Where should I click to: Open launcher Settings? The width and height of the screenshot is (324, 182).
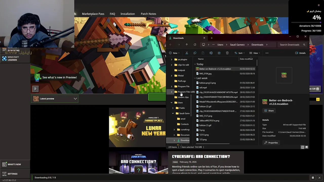tap(15, 174)
